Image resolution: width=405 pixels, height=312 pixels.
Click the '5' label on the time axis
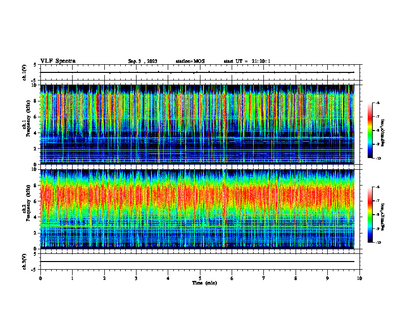200,278
